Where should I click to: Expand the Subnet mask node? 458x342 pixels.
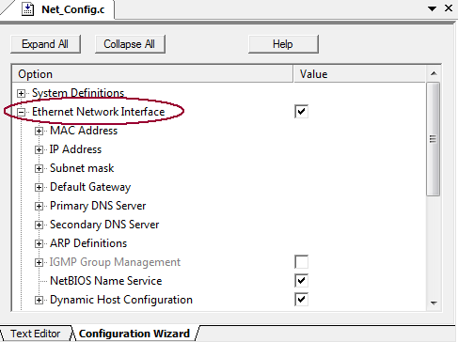pos(39,168)
